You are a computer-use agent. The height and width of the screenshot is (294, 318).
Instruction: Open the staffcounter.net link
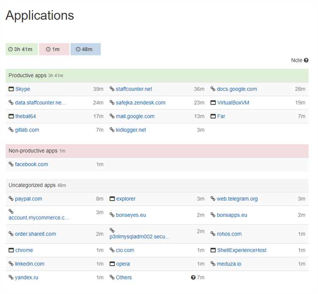coord(134,89)
